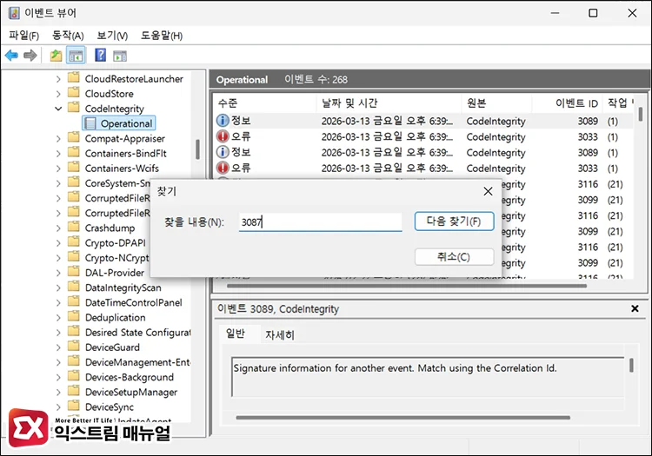
Task: Expand the DeviceSync node
Action: 58,407
